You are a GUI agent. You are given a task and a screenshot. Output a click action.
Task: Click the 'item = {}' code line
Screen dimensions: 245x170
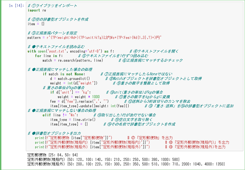tap(36, 24)
